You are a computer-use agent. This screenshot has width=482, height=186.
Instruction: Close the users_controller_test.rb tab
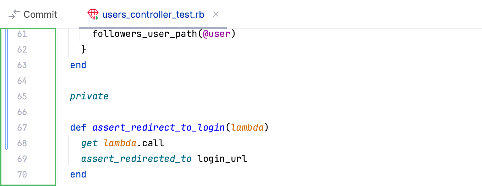(x=215, y=15)
